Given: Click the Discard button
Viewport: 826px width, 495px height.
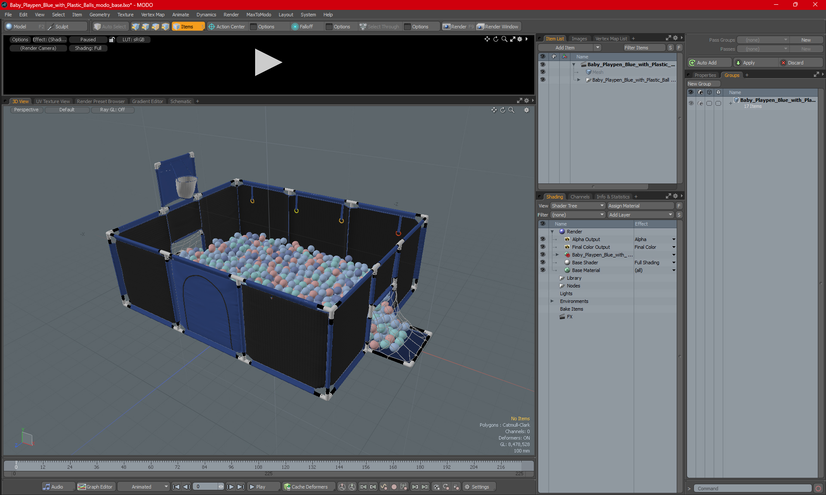Looking at the screenshot, I should [x=801, y=63].
